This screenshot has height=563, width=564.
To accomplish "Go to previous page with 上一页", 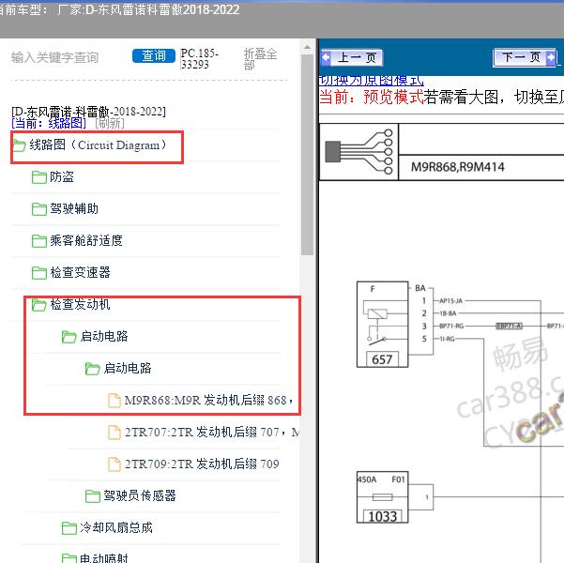I will coord(352,57).
